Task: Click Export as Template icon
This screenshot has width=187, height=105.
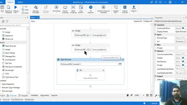Action: [x=8, y=7]
